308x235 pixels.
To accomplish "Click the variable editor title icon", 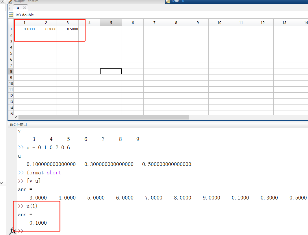I will click(x=168, y=1).
